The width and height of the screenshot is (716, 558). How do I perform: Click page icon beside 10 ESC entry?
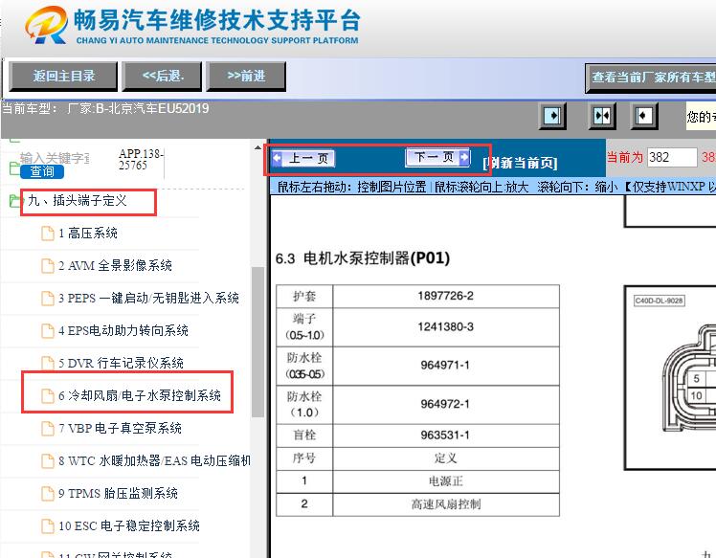pyautogui.click(x=48, y=526)
